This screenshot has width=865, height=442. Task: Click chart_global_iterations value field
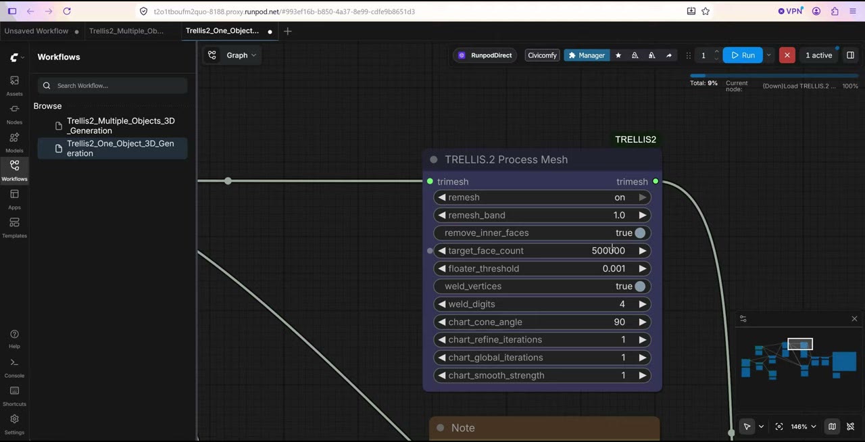(x=542, y=358)
